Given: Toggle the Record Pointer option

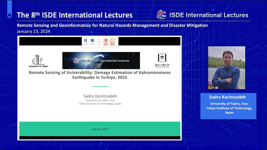Looking at the screenshot, I should pos(112,42).
